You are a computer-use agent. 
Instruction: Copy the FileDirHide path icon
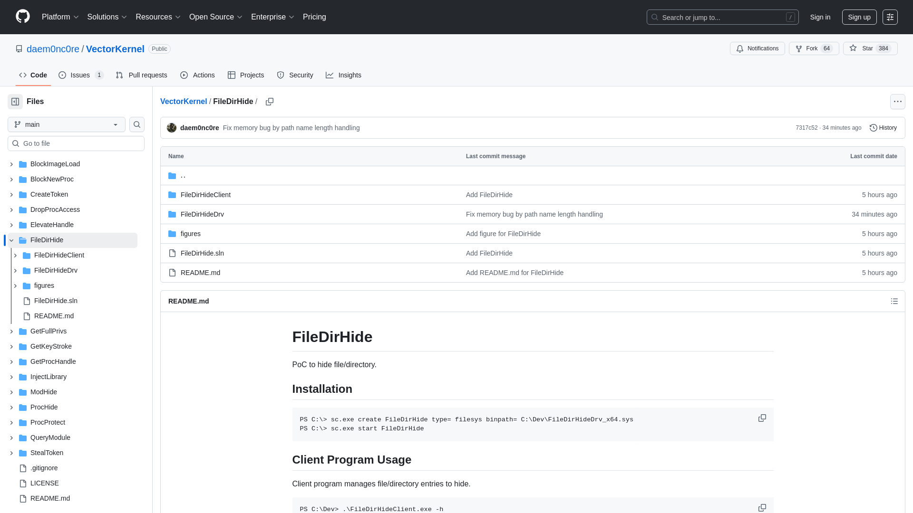pos(270,102)
